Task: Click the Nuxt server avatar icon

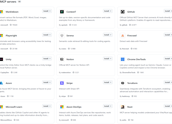Action: [x=123, y=107]
